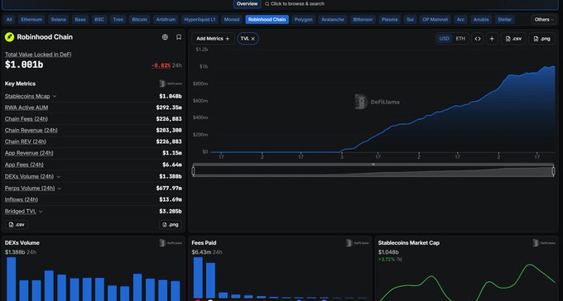The width and height of the screenshot is (563, 301).
Task: Bookmark Robinhood Chain with the bookmark icon
Action: pos(179,37)
